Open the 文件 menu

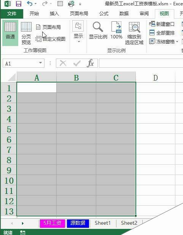click(12, 14)
